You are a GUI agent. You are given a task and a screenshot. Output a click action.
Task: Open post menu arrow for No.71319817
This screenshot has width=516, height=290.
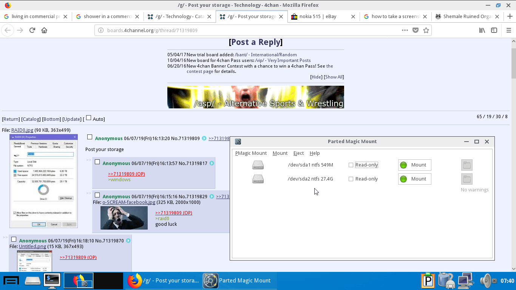tap(212, 164)
